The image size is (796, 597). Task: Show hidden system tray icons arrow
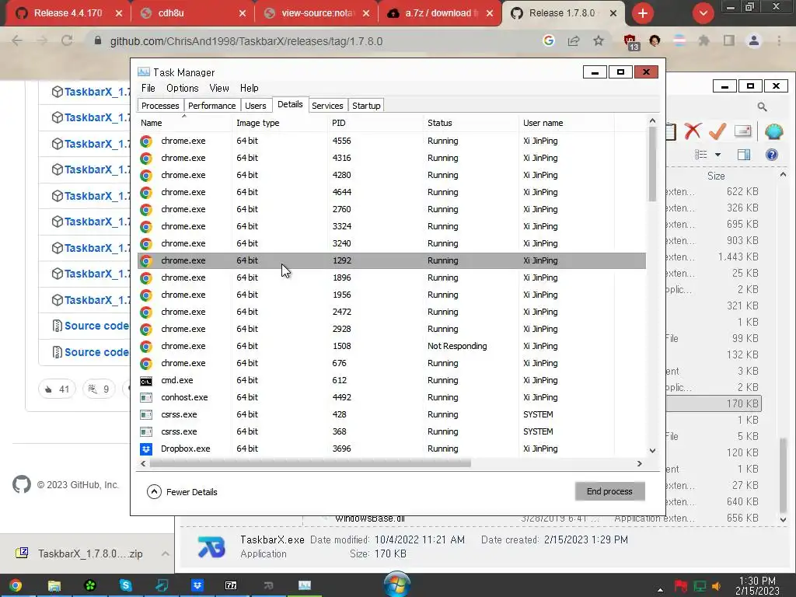pyautogui.click(x=660, y=589)
